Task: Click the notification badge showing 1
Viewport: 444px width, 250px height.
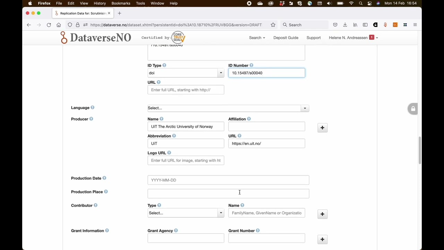Action: 372,37
